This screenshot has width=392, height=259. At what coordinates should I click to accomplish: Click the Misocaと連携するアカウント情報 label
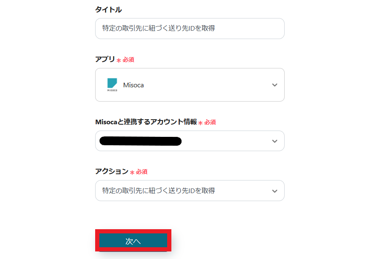click(146, 122)
